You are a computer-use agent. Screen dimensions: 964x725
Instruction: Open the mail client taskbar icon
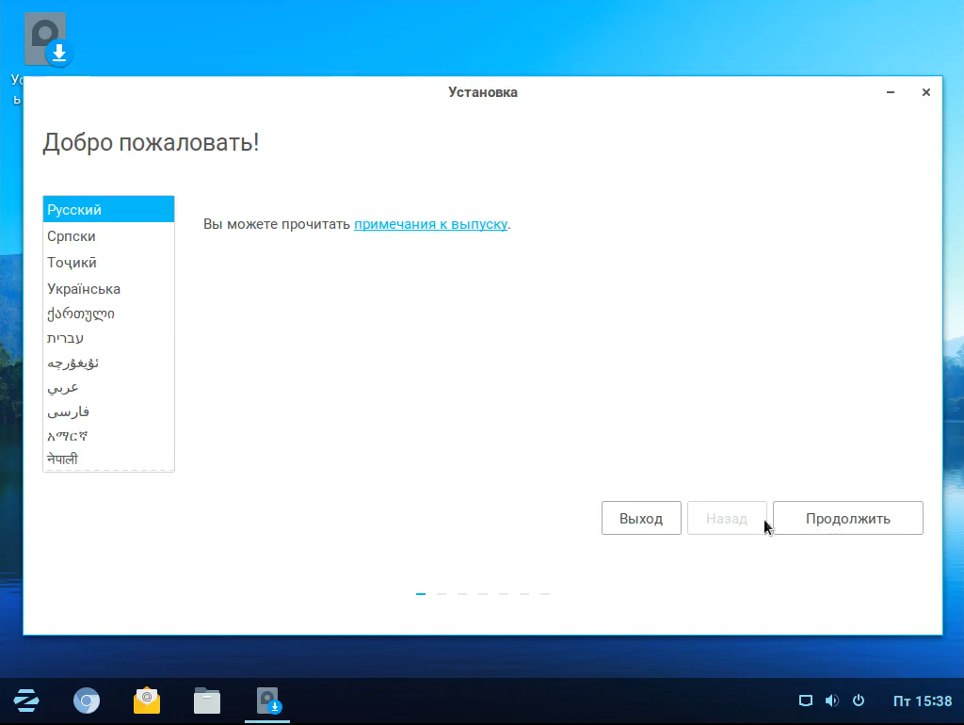[147, 701]
